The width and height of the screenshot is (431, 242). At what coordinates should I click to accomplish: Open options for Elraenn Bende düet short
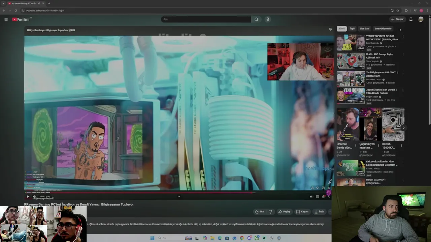pyautogui.click(x=356, y=145)
